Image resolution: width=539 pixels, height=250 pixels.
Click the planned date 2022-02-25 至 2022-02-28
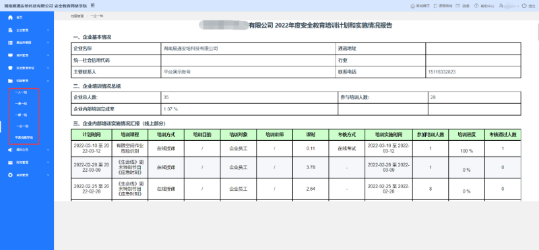tap(92, 189)
